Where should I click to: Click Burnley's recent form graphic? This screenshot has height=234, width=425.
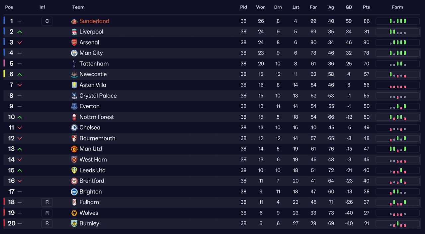click(x=397, y=224)
